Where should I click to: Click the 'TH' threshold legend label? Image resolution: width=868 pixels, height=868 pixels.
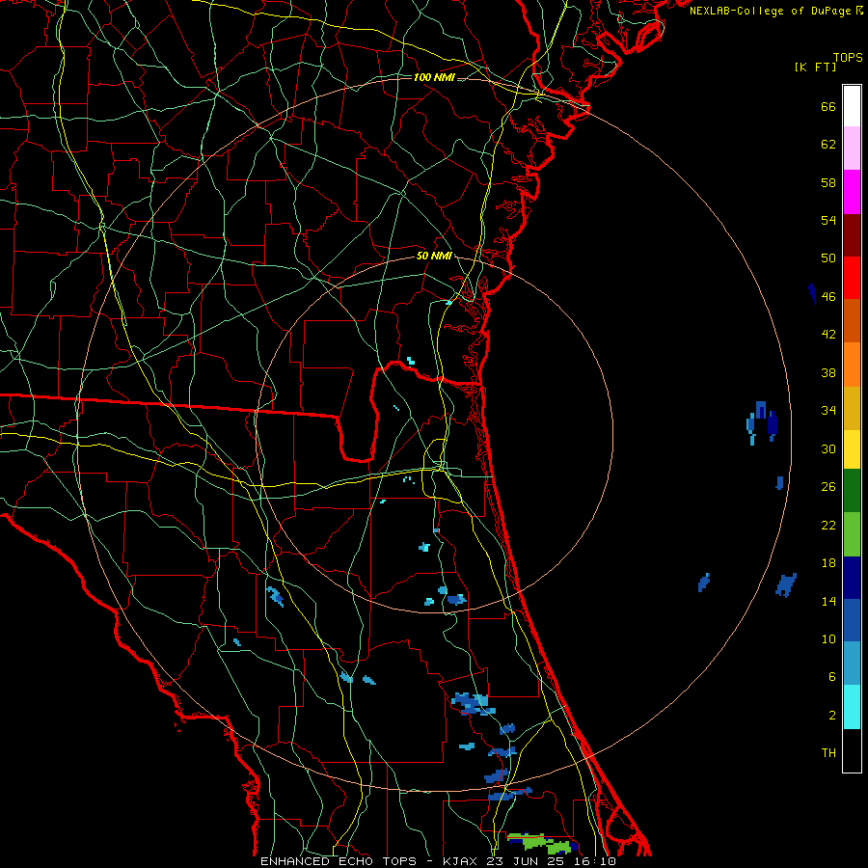point(828,753)
